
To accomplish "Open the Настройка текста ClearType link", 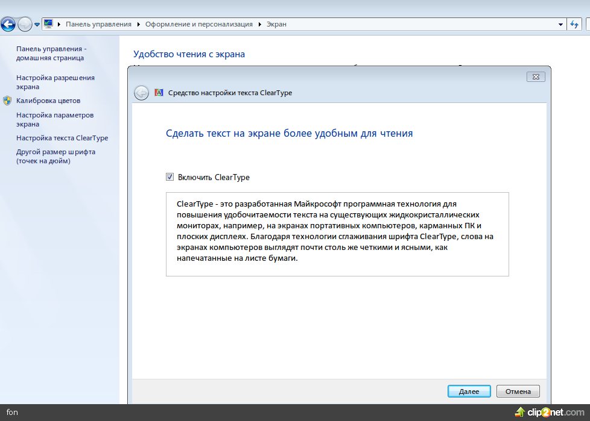I will click(x=62, y=138).
